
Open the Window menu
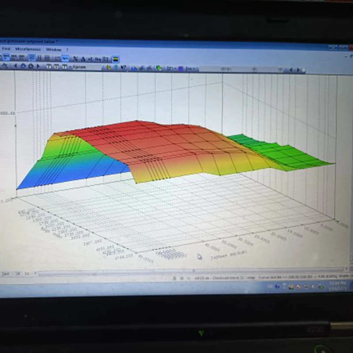[53, 49]
